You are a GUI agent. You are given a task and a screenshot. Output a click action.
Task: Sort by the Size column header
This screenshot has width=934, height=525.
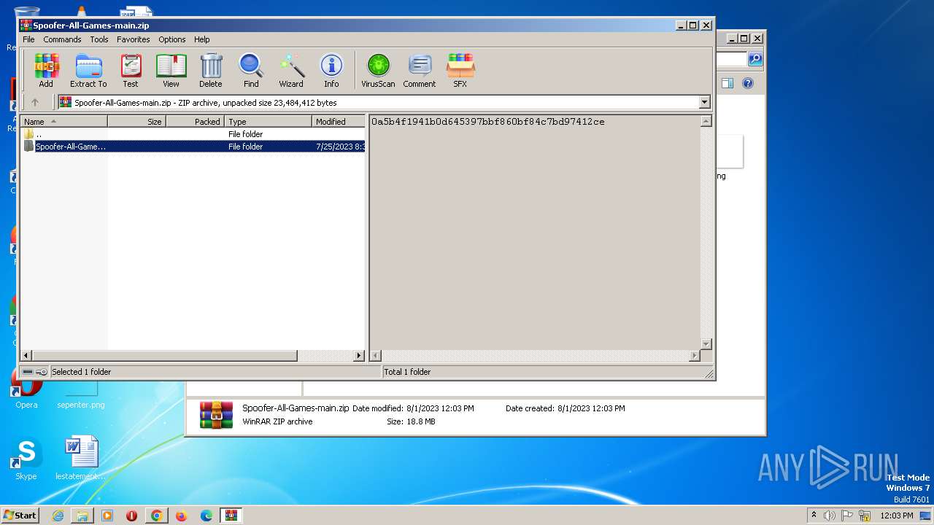coord(136,122)
